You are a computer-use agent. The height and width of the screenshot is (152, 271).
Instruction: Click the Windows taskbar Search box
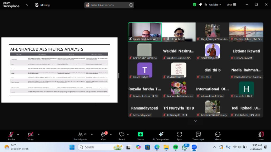tap(100, 147)
